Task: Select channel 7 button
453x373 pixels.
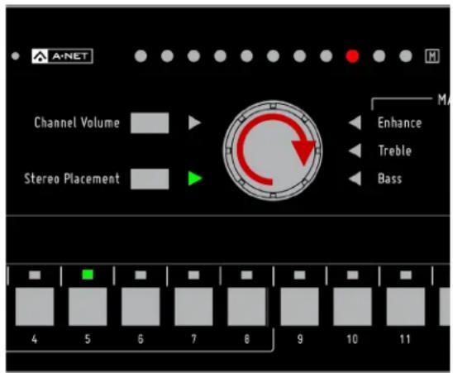Action: pyautogui.click(x=193, y=307)
